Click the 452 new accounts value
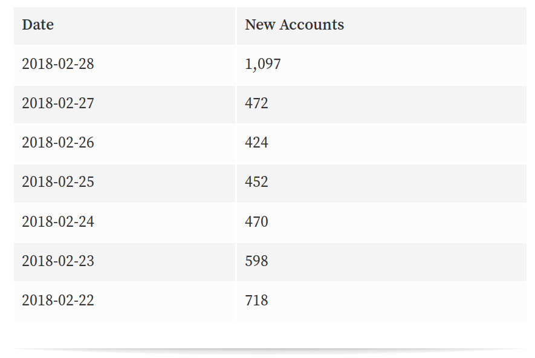The height and width of the screenshot is (358, 535). [256, 182]
